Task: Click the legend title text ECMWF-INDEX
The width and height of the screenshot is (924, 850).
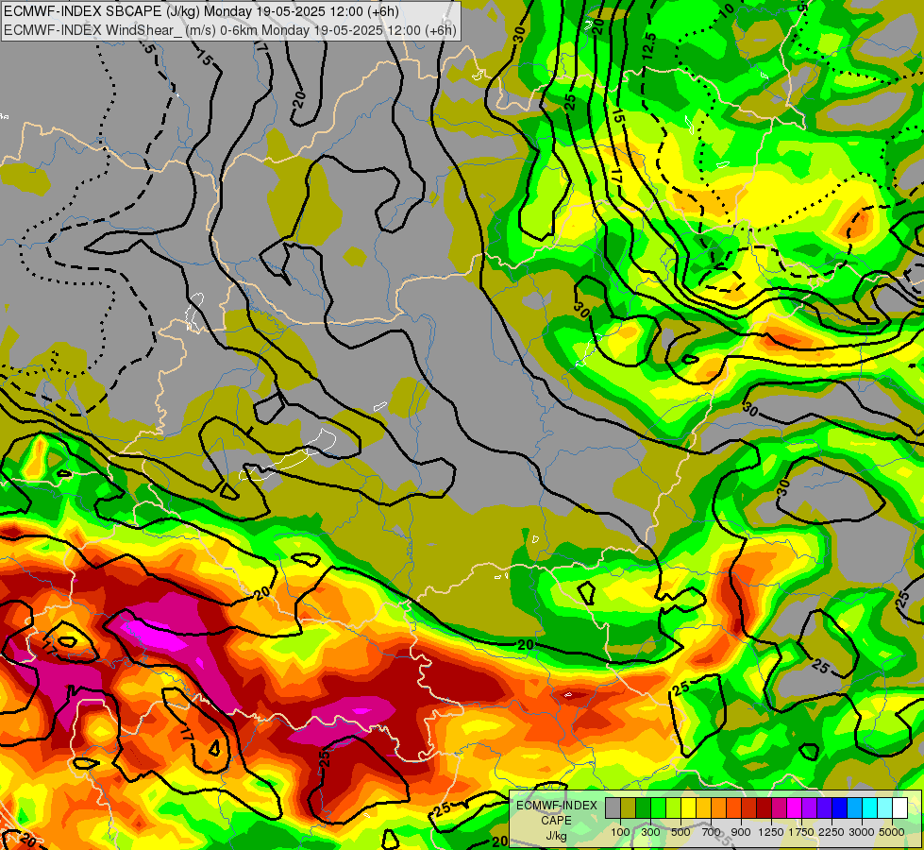Action: (x=557, y=806)
